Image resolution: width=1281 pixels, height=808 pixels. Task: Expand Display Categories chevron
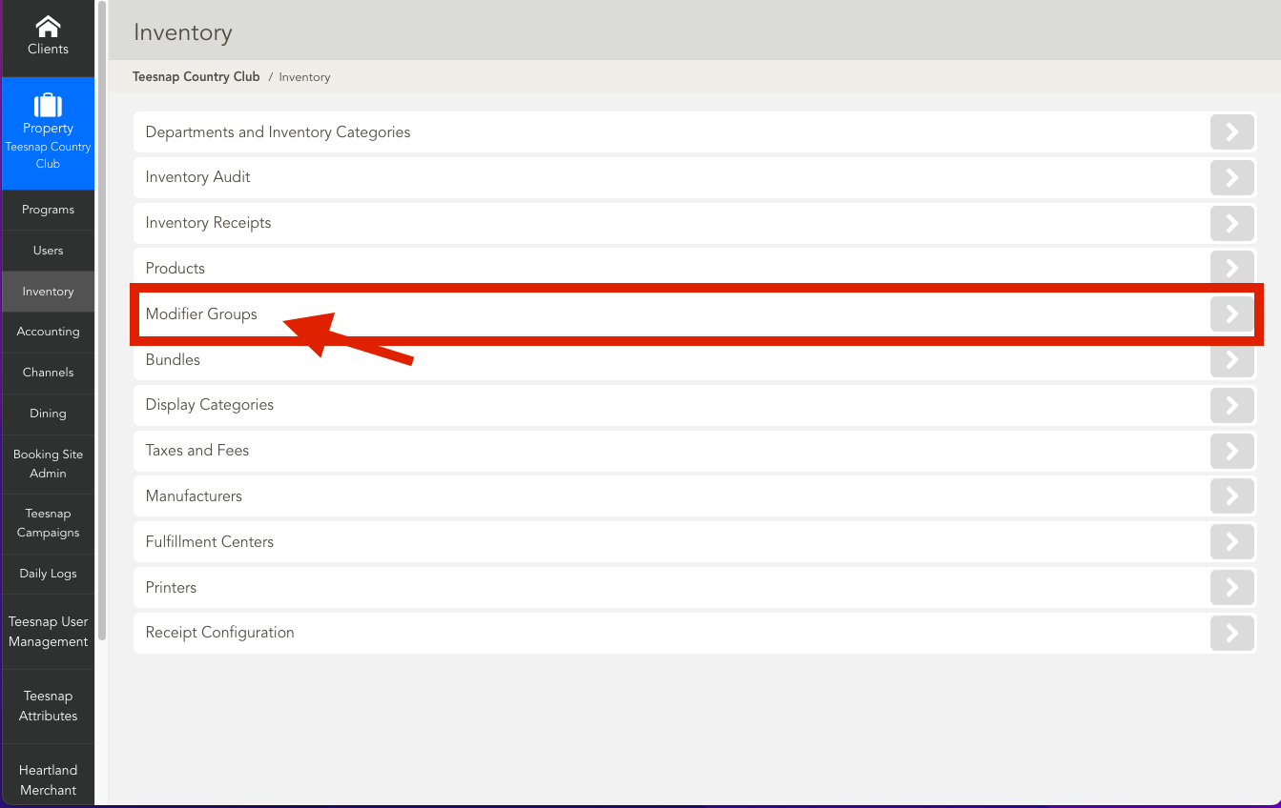point(1231,405)
